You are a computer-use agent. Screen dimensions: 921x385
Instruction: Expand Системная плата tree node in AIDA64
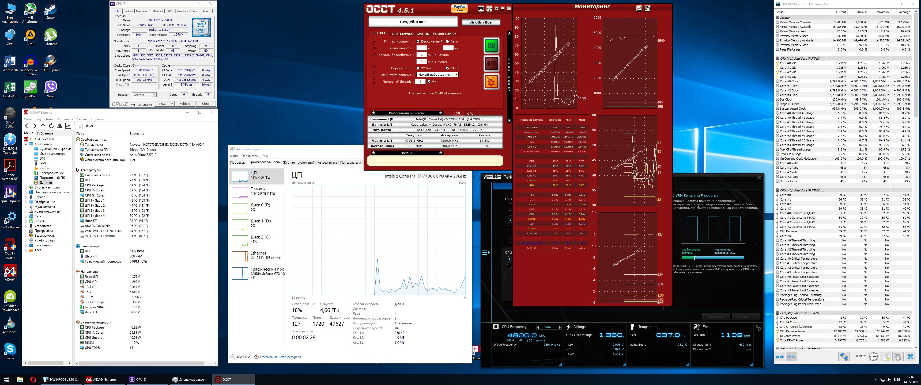click(26, 187)
